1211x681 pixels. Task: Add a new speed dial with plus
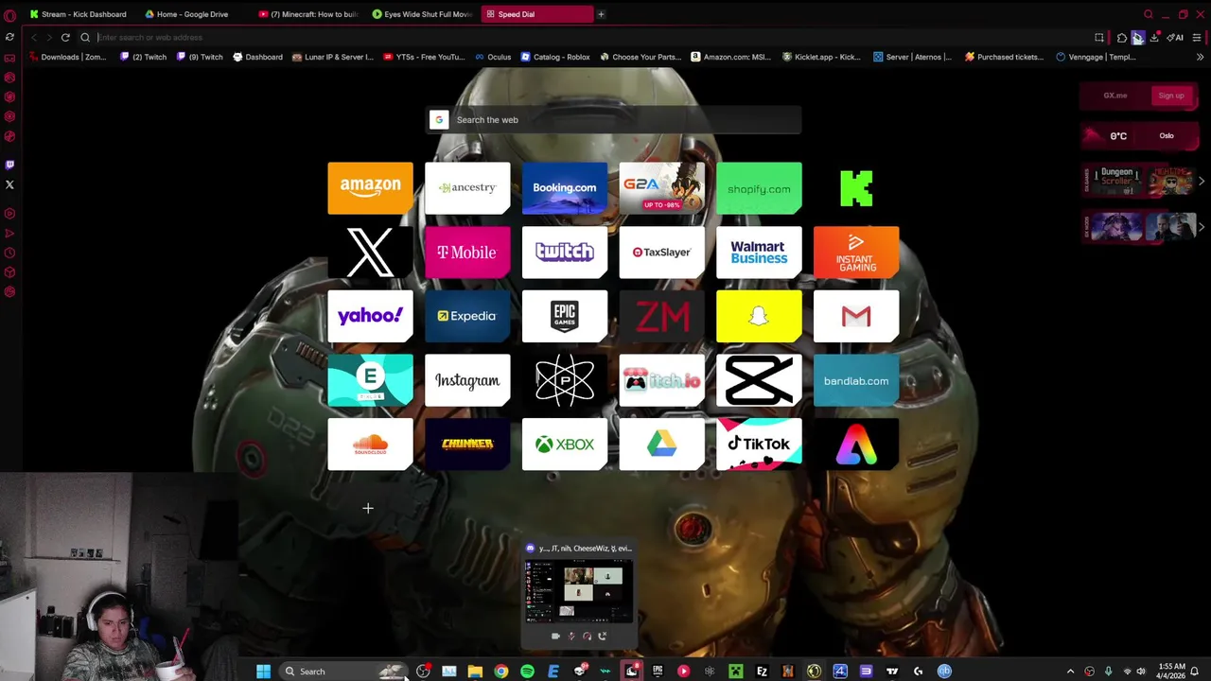(x=368, y=509)
